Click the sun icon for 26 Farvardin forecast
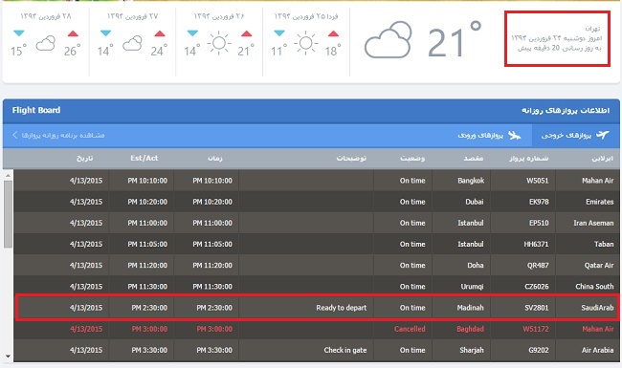Viewport: 622px width, 368px height. [x=219, y=42]
